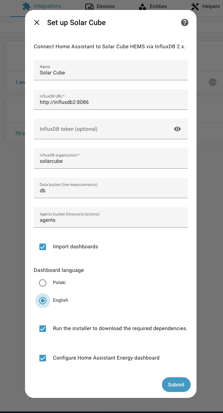Edit the Name field containing Solar Cube

pos(111,70)
